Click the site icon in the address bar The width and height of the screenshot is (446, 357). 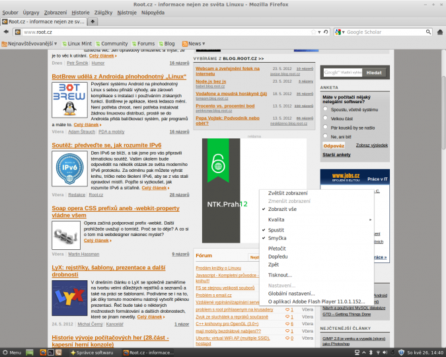18,32
